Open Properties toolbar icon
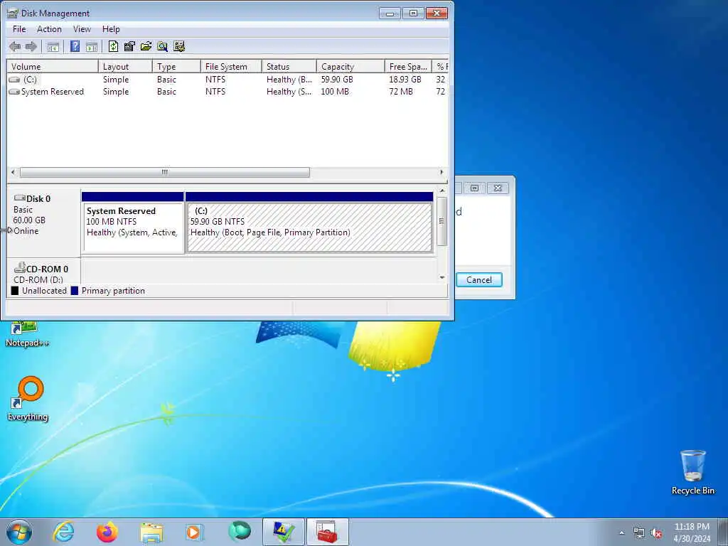Screen dimensions: 728x546 pyautogui.click(x=129, y=46)
